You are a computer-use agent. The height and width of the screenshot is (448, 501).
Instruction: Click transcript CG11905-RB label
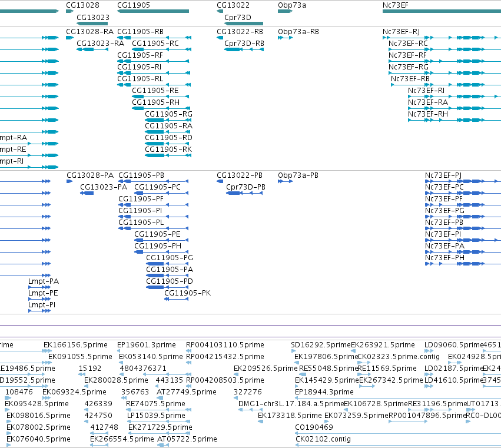pos(140,32)
